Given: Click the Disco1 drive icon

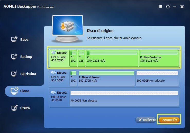Looking at the screenshot, I should [53, 72].
